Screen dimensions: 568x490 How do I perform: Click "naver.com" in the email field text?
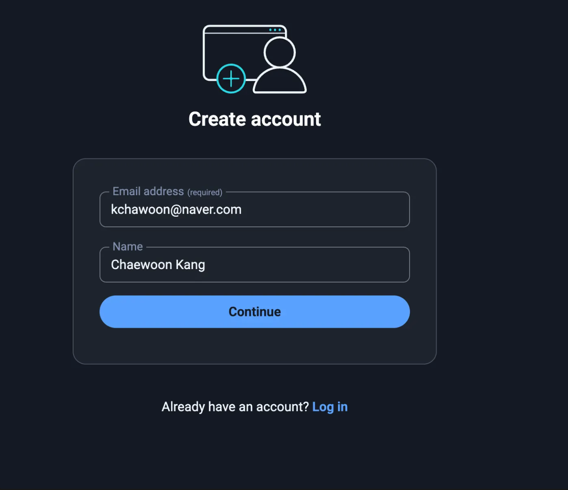pyautogui.click(x=212, y=210)
